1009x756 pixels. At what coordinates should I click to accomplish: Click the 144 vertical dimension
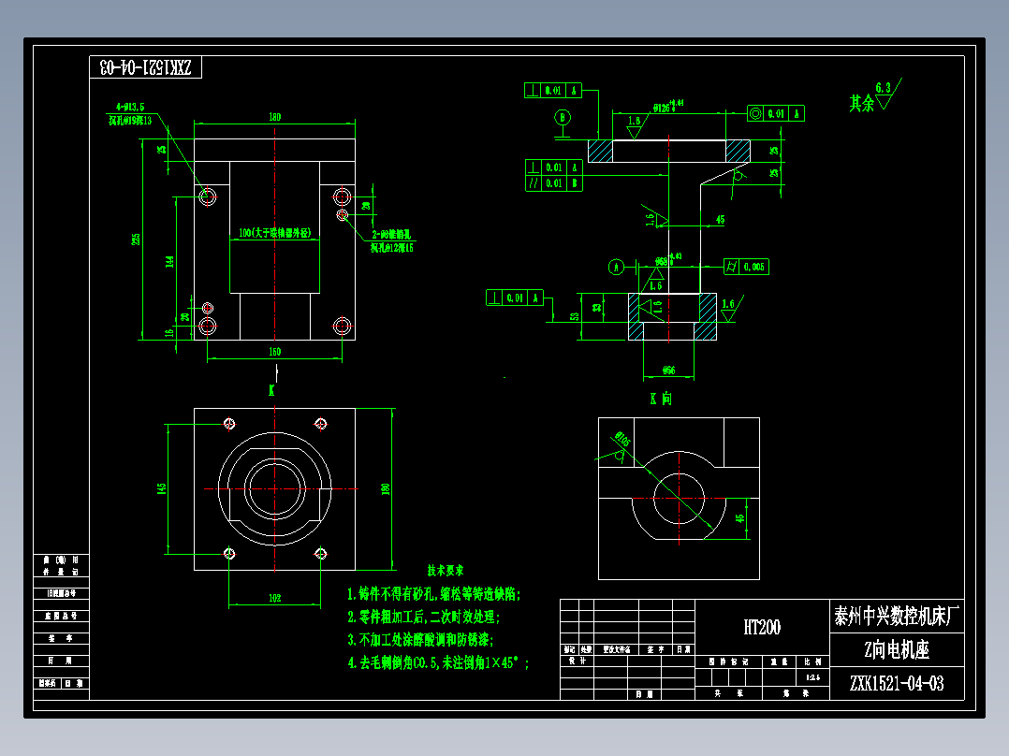pyautogui.click(x=169, y=262)
